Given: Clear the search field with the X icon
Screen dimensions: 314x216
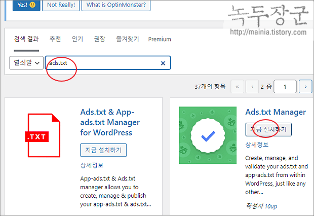Looking at the screenshot, I should [x=163, y=63].
